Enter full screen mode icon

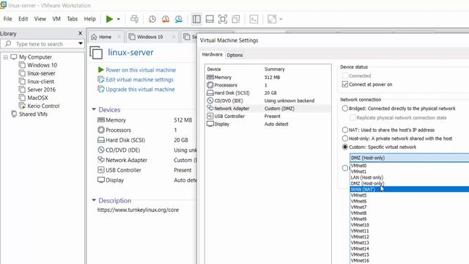click(223, 19)
